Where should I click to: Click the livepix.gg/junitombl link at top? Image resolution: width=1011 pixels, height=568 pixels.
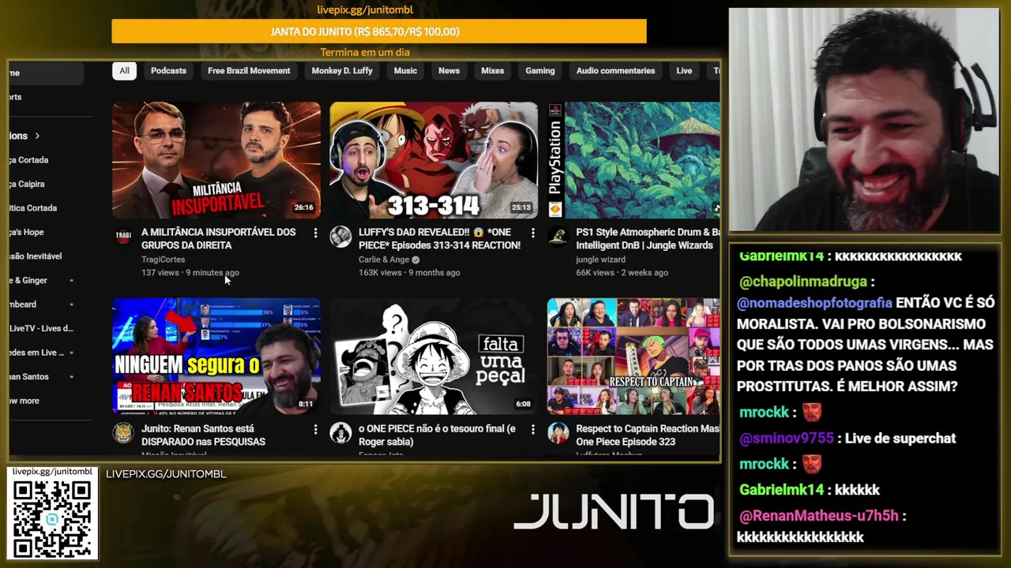click(x=365, y=10)
